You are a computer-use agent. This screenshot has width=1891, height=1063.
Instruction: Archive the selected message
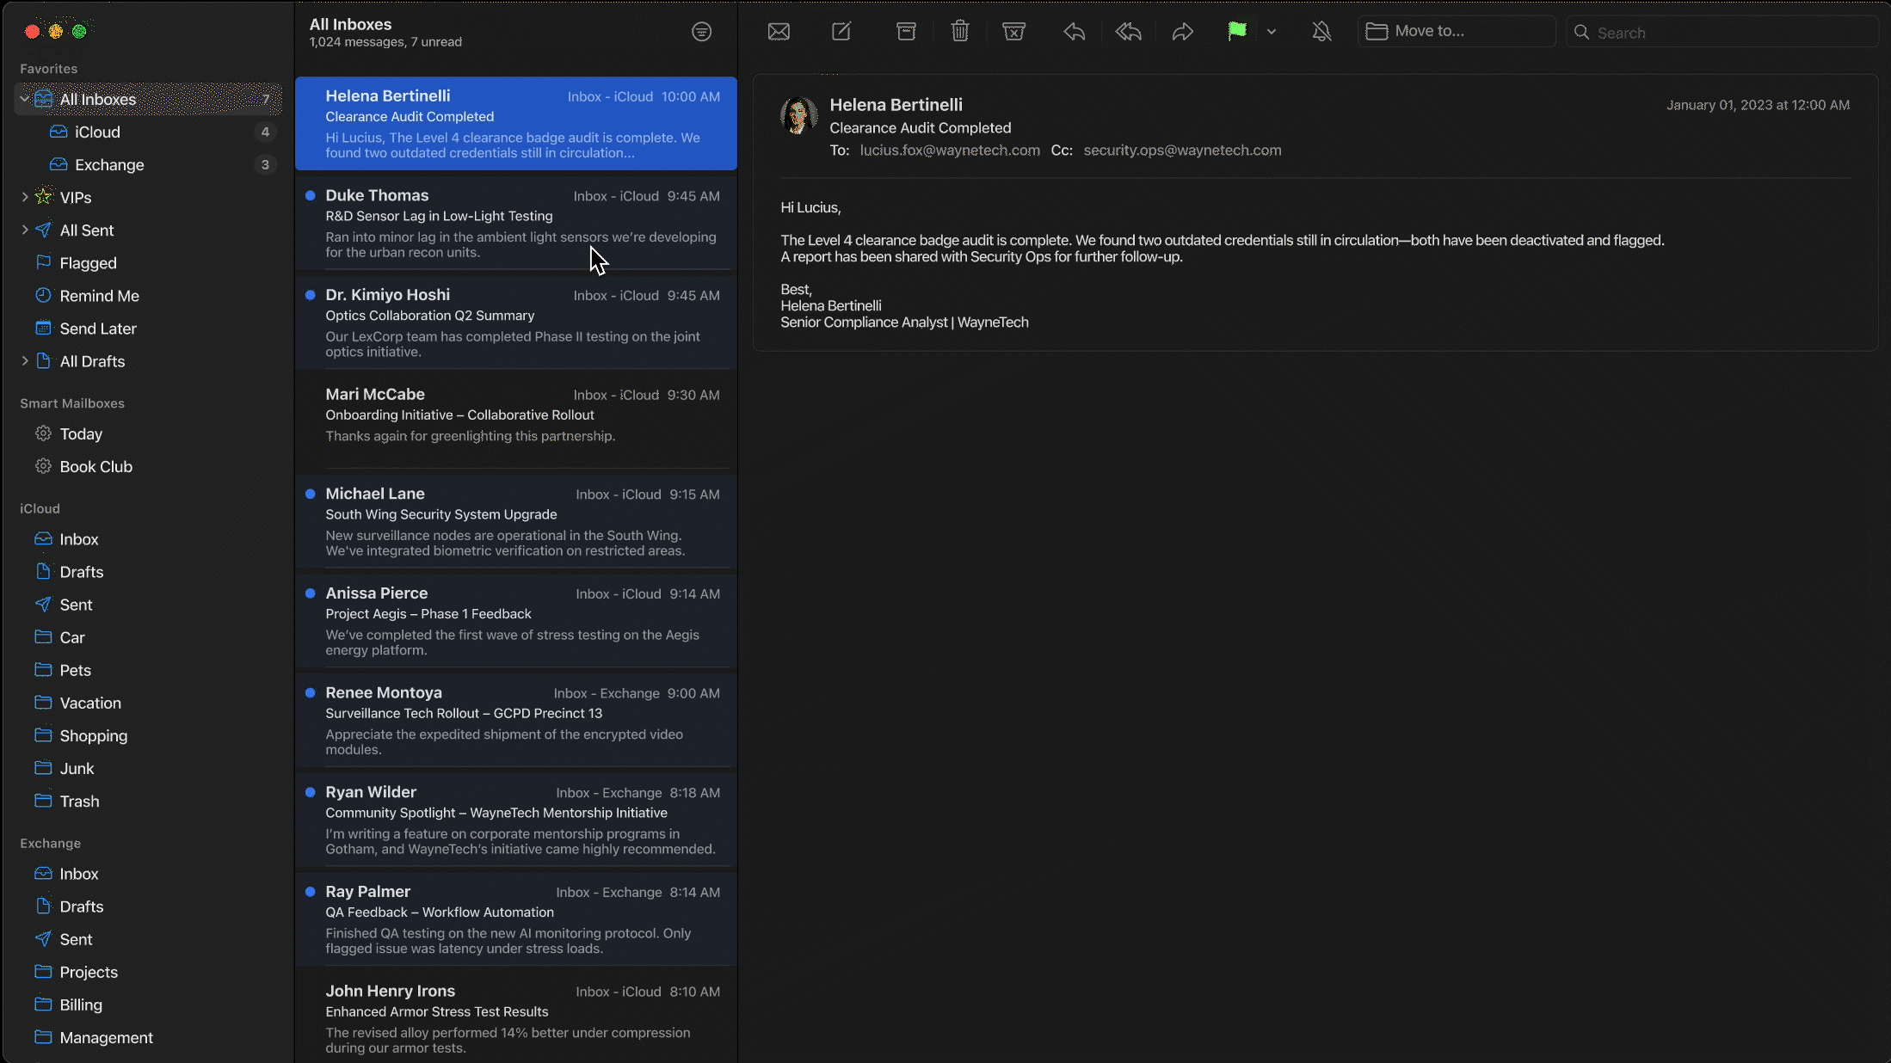point(906,32)
